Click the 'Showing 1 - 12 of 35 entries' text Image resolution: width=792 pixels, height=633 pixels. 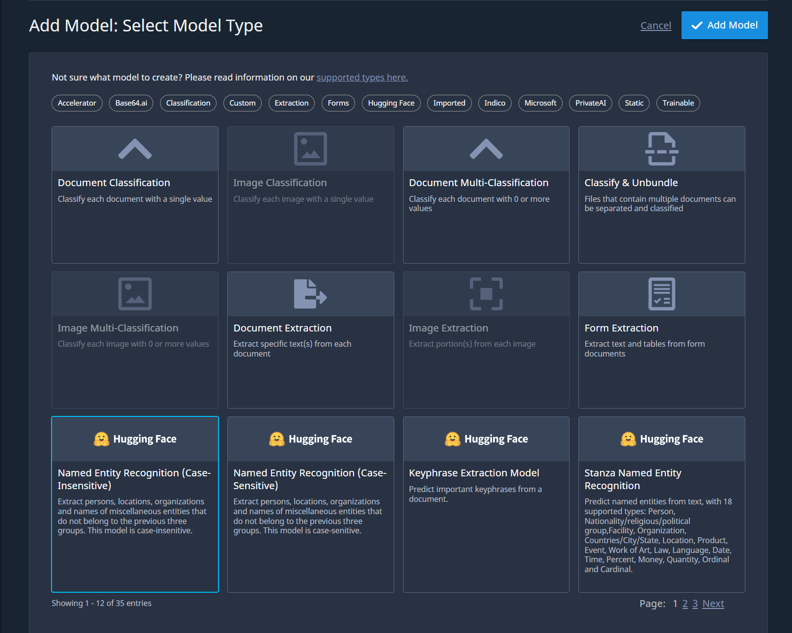coord(102,603)
